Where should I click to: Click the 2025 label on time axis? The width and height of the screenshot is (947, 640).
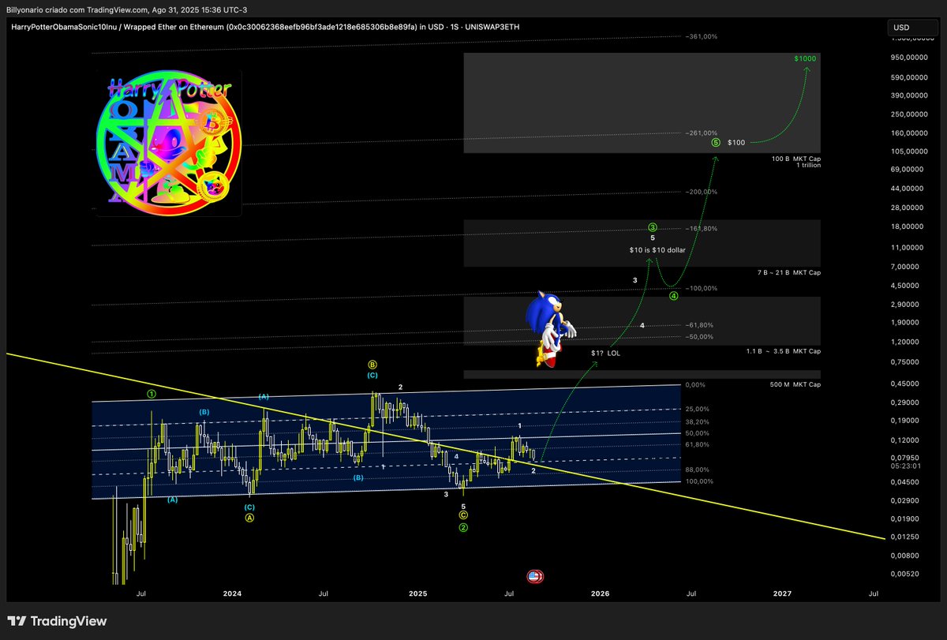click(417, 593)
